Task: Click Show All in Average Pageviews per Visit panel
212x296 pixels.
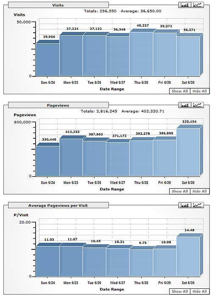Action: coord(180,291)
